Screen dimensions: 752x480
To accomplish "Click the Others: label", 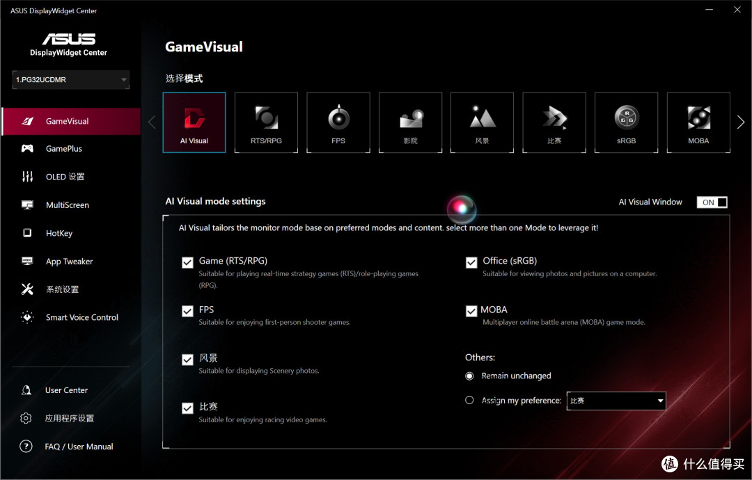I will click(x=480, y=358).
